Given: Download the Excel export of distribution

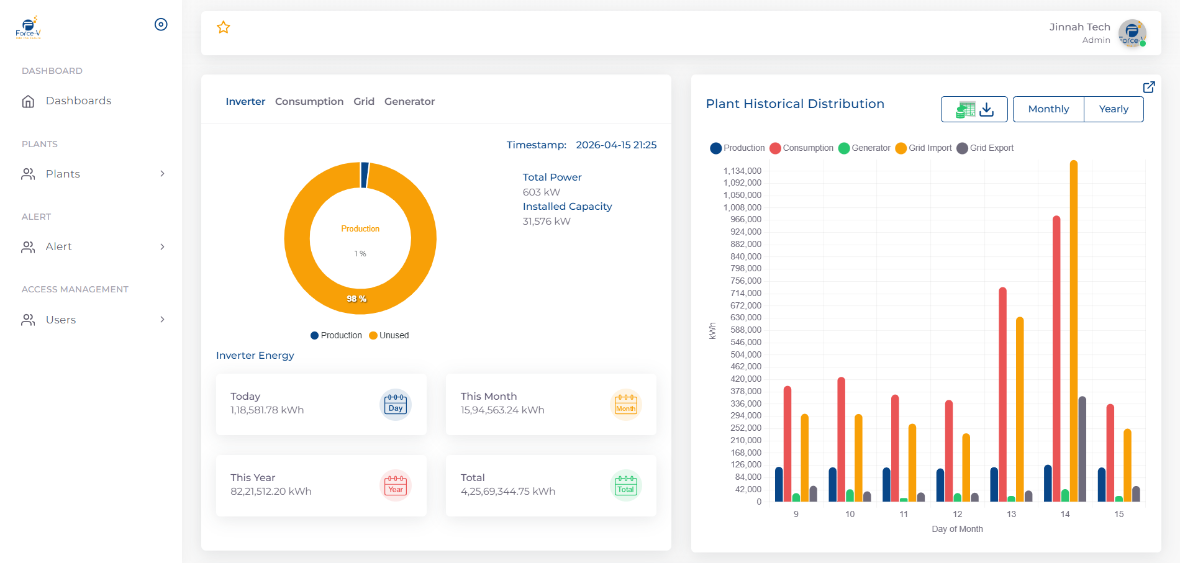Looking at the screenshot, I should (x=974, y=109).
